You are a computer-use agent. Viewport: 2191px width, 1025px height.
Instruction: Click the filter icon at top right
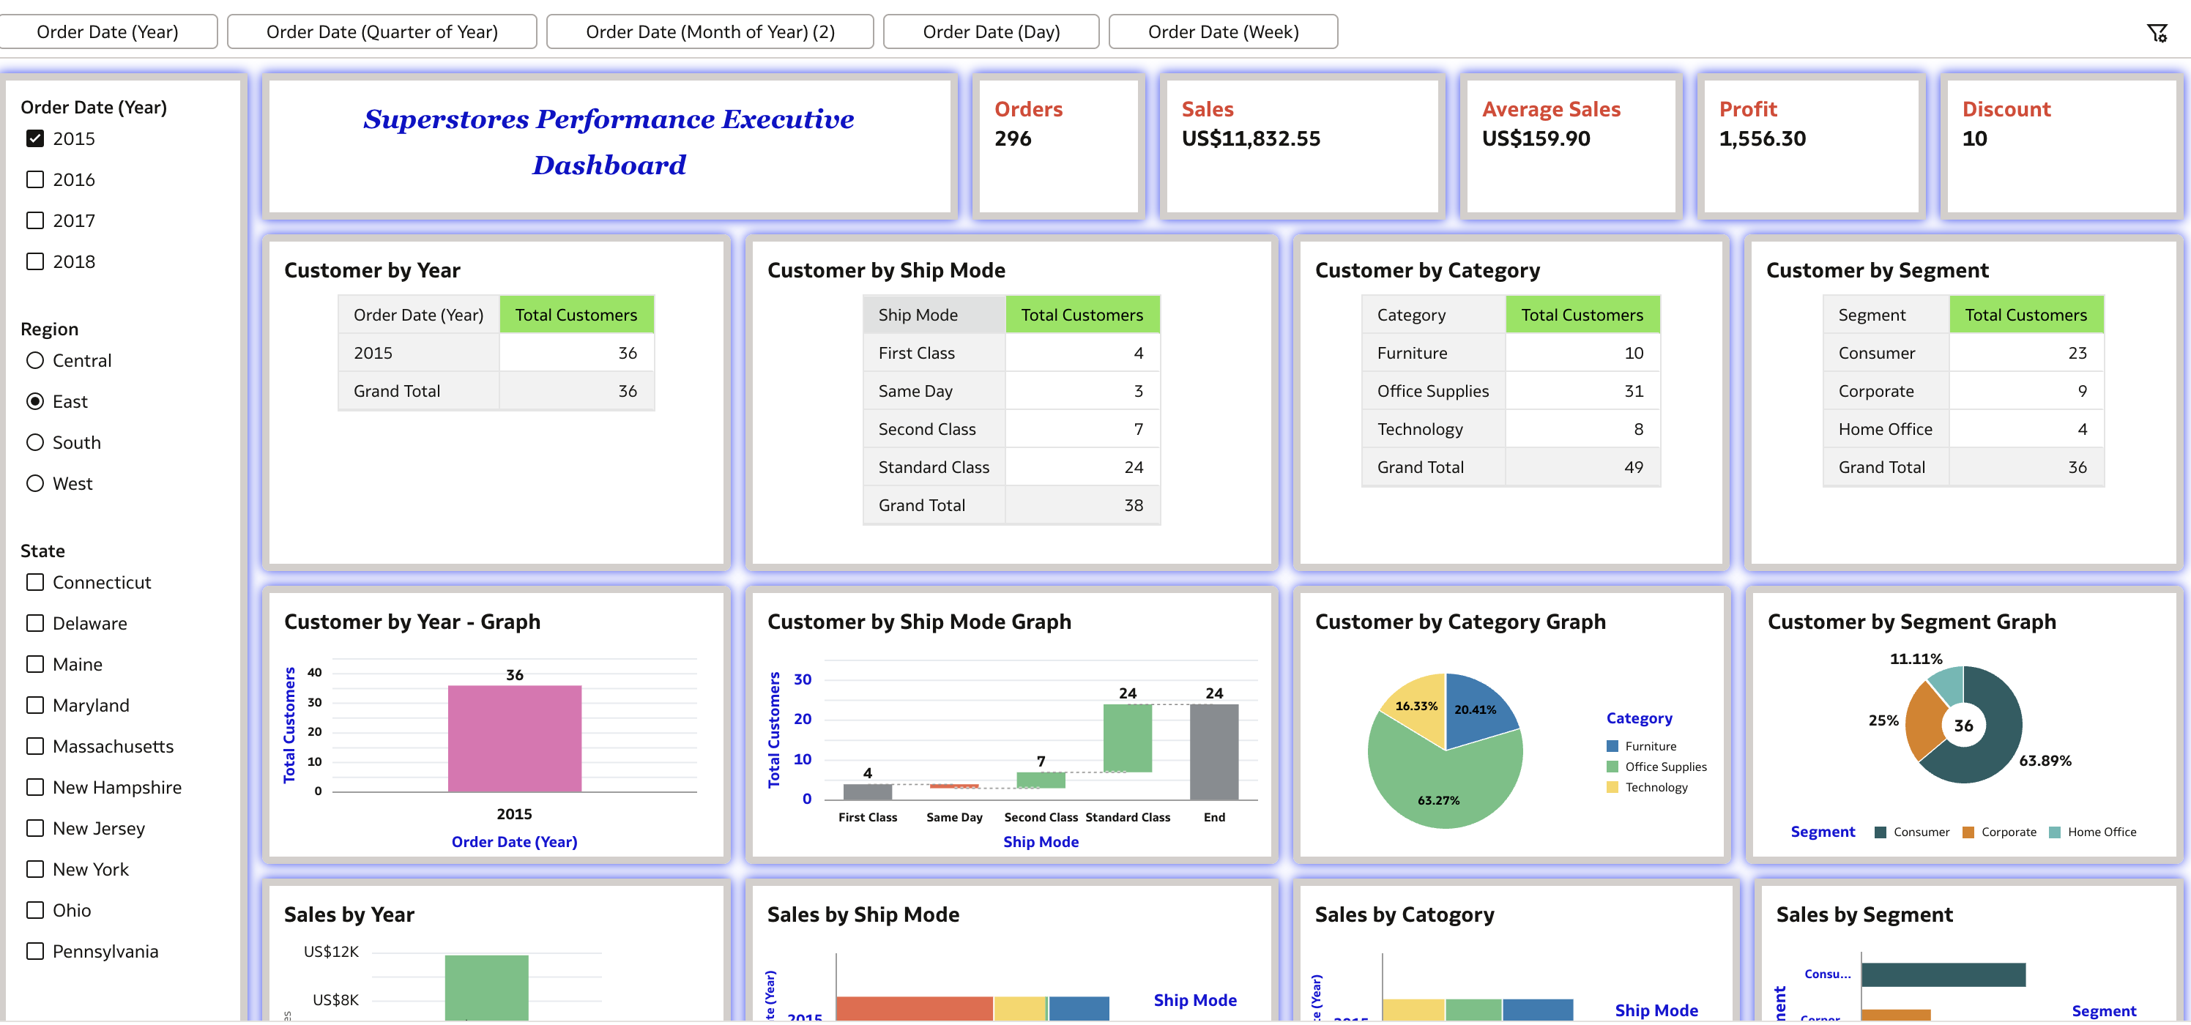click(2156, 33)
